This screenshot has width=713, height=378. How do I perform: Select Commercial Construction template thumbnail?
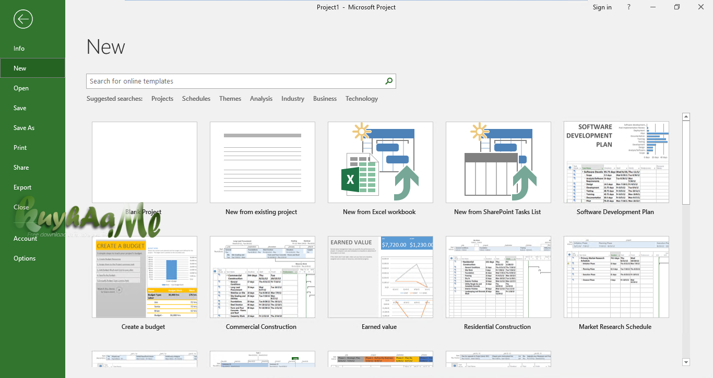click(x=263, y=277)
